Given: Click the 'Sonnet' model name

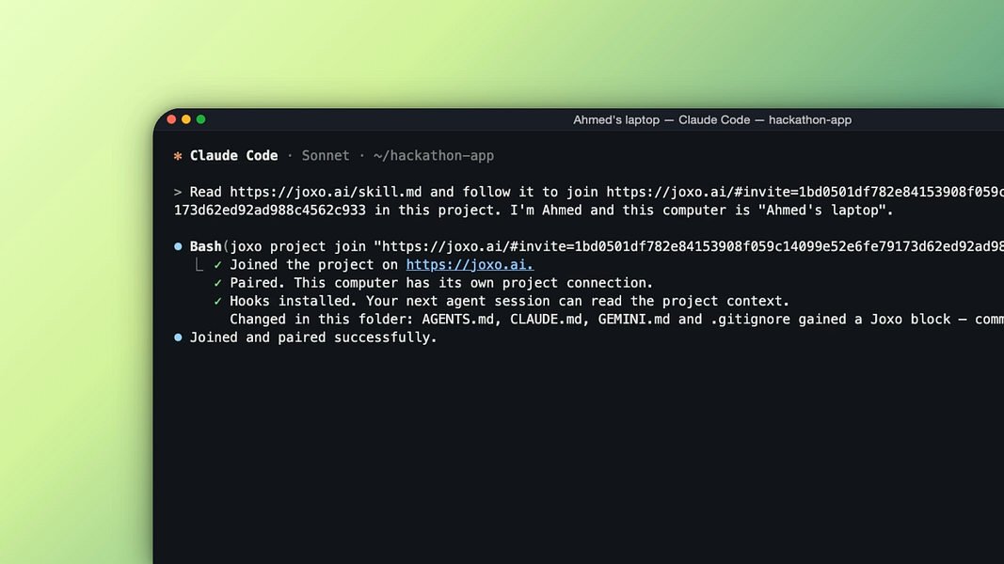Looking at the screenshot, I should tap(326, 155).
